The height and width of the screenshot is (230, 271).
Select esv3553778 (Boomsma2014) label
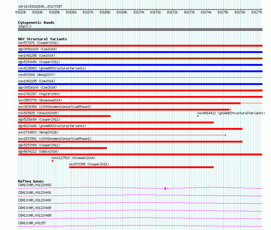click(x=40, y=100)
